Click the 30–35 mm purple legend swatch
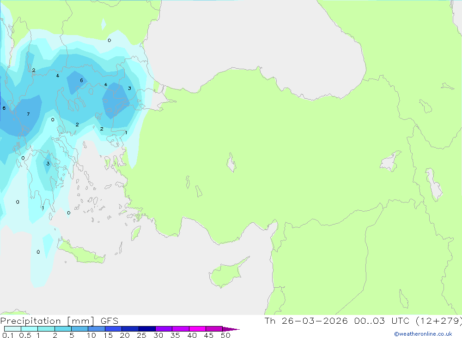The image size is (462, 338). pos(164,329)
